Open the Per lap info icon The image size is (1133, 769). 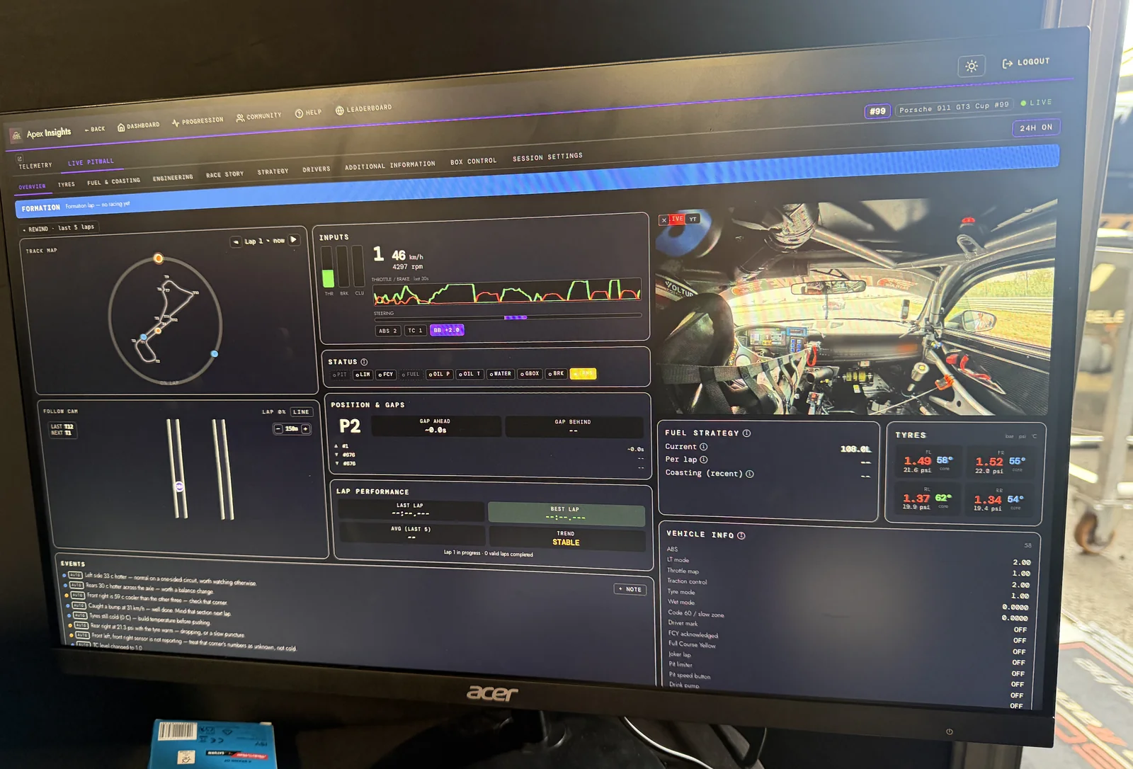pyautogui.click(x=703, y=460)
